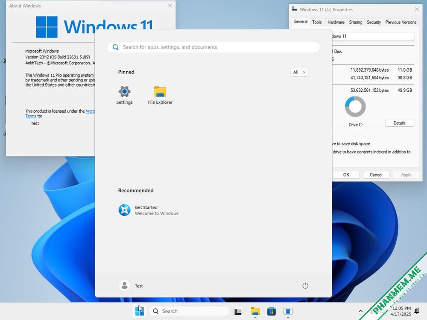Open the license Terms link in About Windows
Image resolution: width=427 pixels, height=320 pixels.
click(x=31, y=116)
